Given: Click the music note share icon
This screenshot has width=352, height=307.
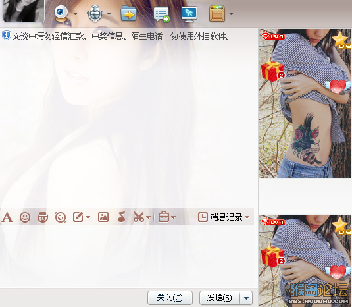Looking at the screenshot, I should (121, 217).
